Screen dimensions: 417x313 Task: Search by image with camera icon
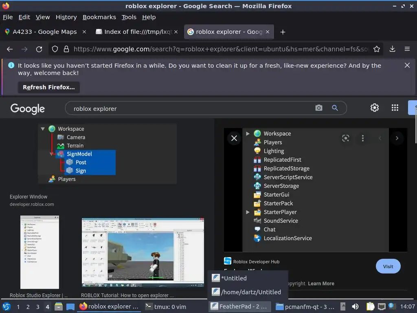click(x=318, y=108)
